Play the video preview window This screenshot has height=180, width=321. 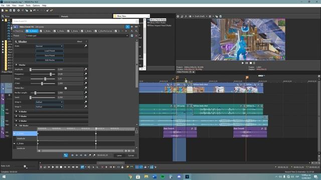[x=243, y=63]
